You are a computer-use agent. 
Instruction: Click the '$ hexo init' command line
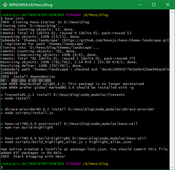coord(12,18)
